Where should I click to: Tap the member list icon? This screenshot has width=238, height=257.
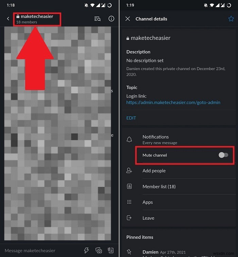[129, 186]
